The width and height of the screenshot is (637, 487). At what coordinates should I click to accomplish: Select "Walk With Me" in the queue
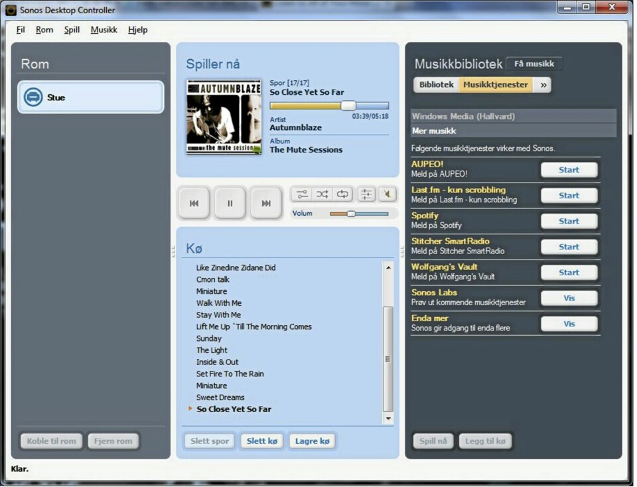tap(219, 303)
